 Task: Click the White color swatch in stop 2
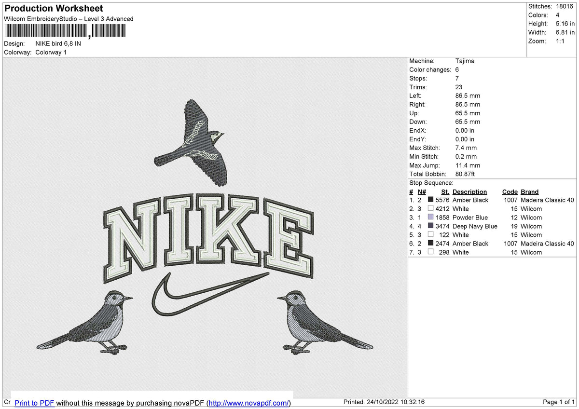click(430, 208)
